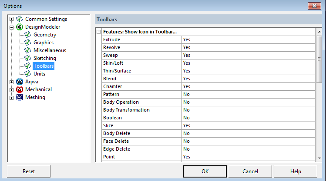The height and width of the screenshot is (181, 326).
Task: Collapse the DesignModeler tree node
Action: (12, 27)
